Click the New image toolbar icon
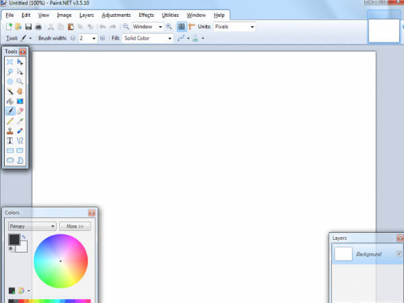The height and width of the screenshot is (303, 404). (x=9, y=26)
